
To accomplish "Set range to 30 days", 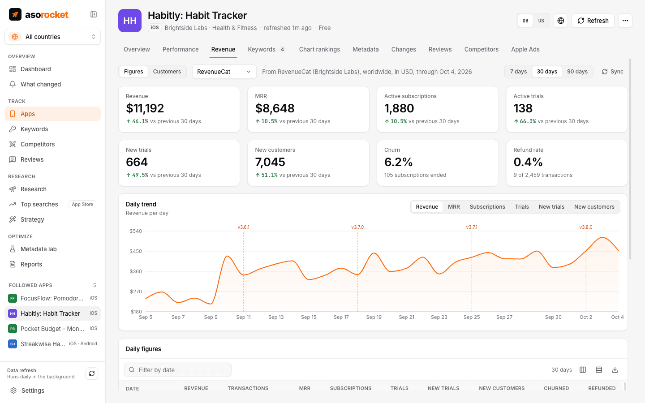I will tap(547, 72).
